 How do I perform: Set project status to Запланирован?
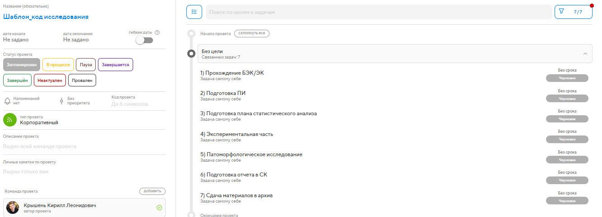[x=21, y=65]
